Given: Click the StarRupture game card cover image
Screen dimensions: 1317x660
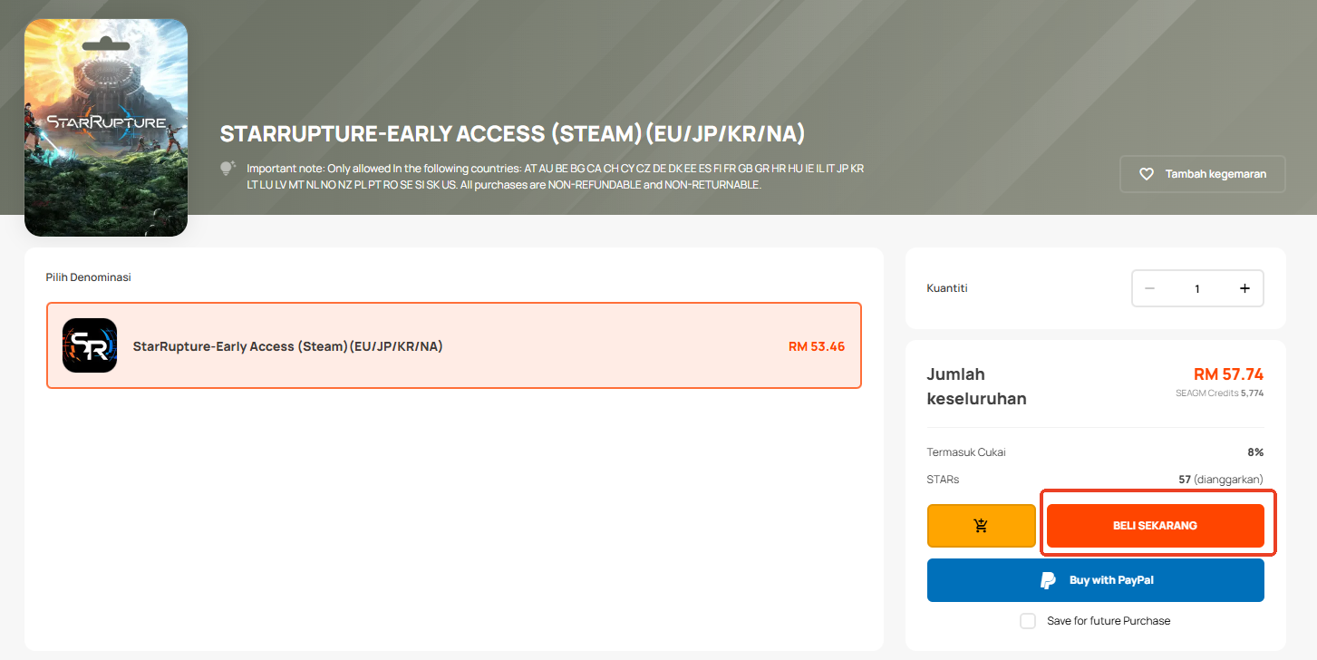Looking at the screenshot, I should tap(106, 127).
